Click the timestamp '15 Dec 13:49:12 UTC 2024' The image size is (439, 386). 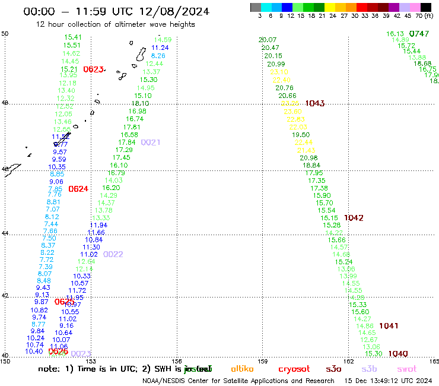(x=388, y=381)
